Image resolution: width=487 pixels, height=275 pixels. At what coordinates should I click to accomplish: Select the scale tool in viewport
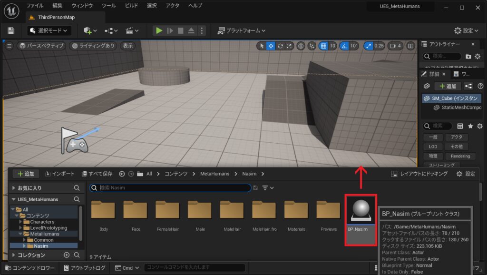(x=289, y=46)
